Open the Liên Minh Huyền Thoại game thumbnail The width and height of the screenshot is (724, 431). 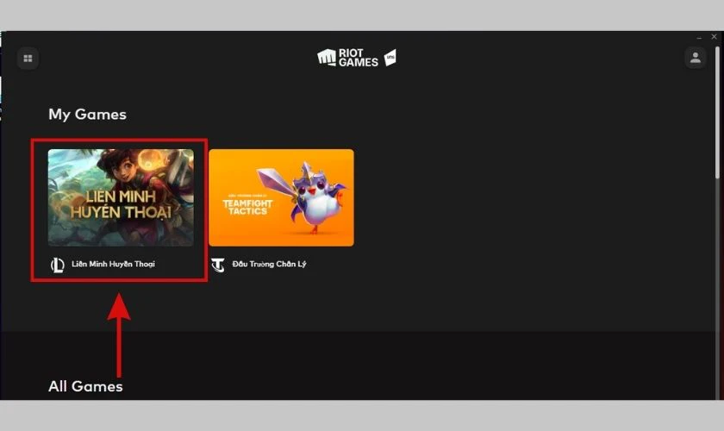click(121, 197)
